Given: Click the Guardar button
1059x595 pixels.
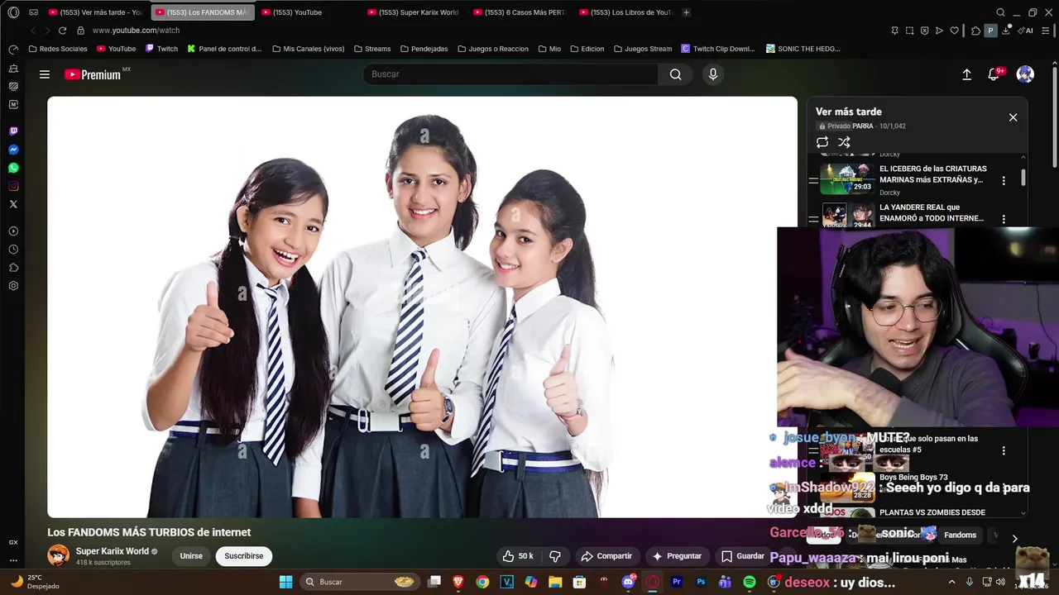Looking at the screenshot, I should point(743,556).
